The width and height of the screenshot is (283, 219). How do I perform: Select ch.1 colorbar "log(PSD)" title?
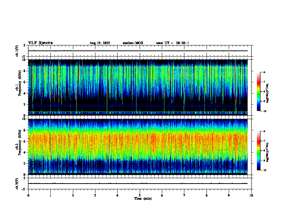tap(268, 93)
